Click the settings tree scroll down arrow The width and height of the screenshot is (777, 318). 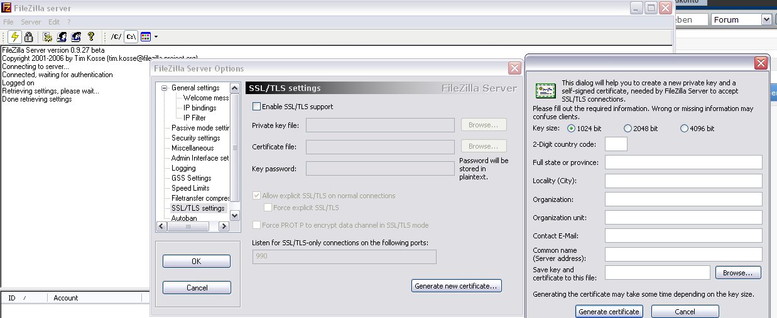[x=235, y=216]
